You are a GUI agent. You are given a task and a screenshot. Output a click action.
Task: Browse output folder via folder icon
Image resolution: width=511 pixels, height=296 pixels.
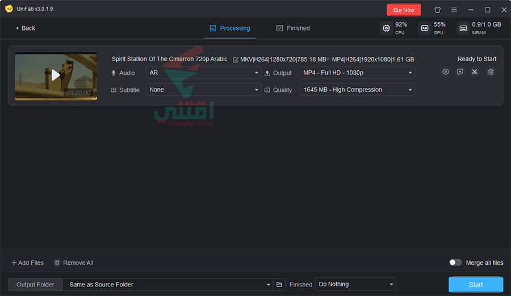pyautogui.click(x=279, y=284)
